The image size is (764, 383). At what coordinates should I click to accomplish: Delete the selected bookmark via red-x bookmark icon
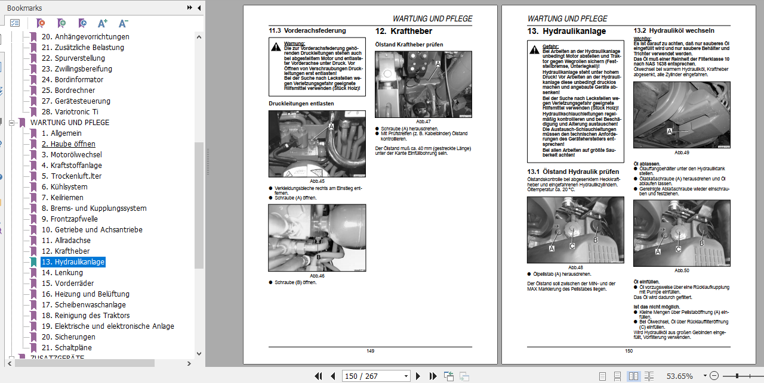41,23
